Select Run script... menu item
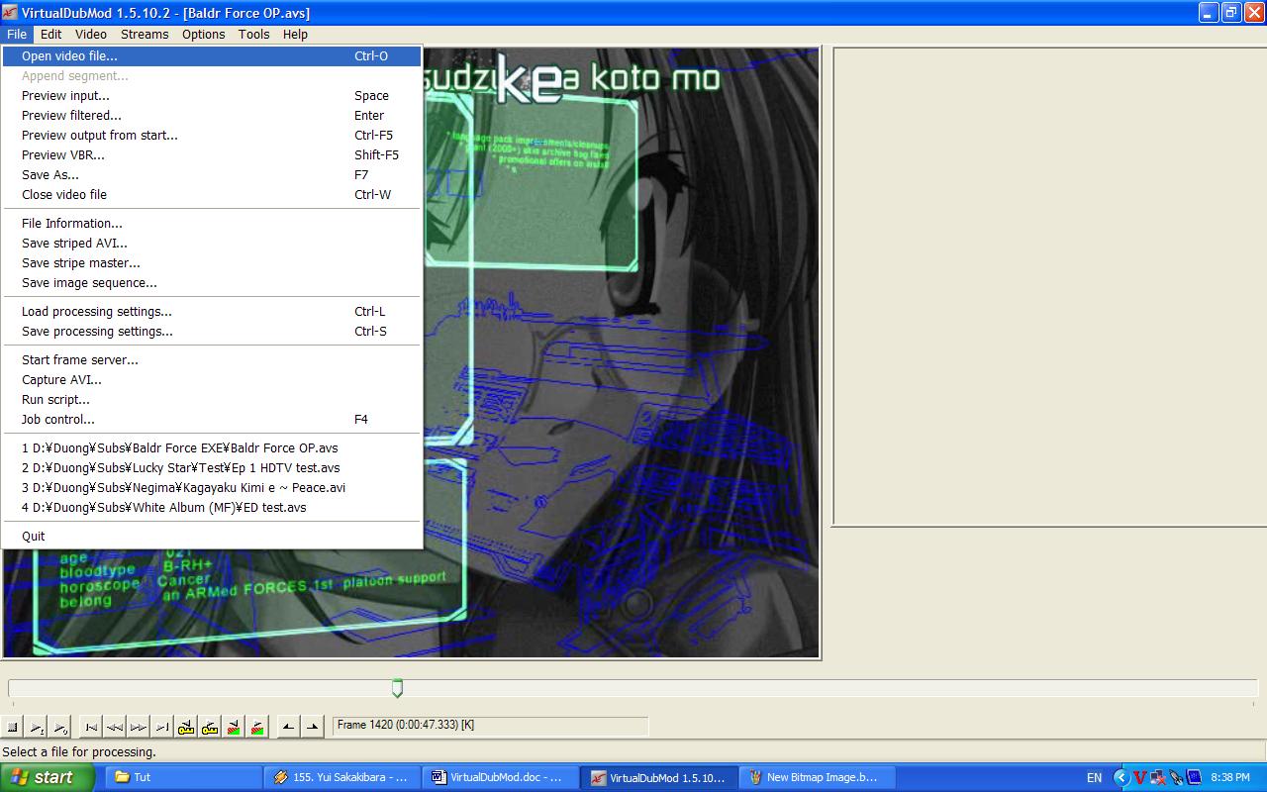This screenshot has height=792, width=1267. [212, 400]
